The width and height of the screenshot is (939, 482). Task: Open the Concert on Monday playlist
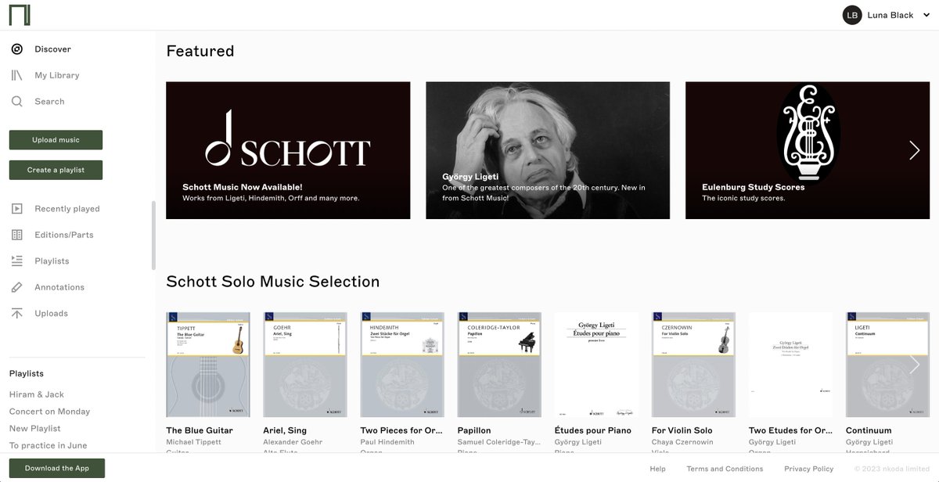coord(49,412)
